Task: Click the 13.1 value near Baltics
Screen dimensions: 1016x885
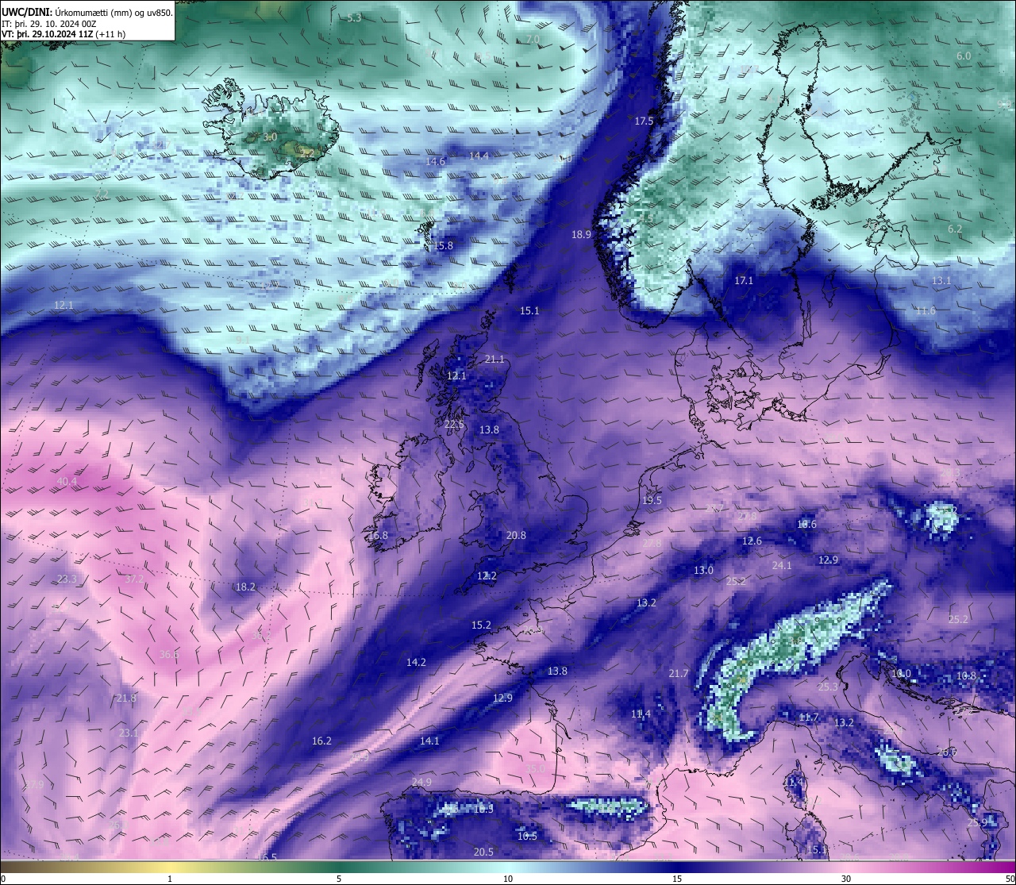Action: click(941, 281)
